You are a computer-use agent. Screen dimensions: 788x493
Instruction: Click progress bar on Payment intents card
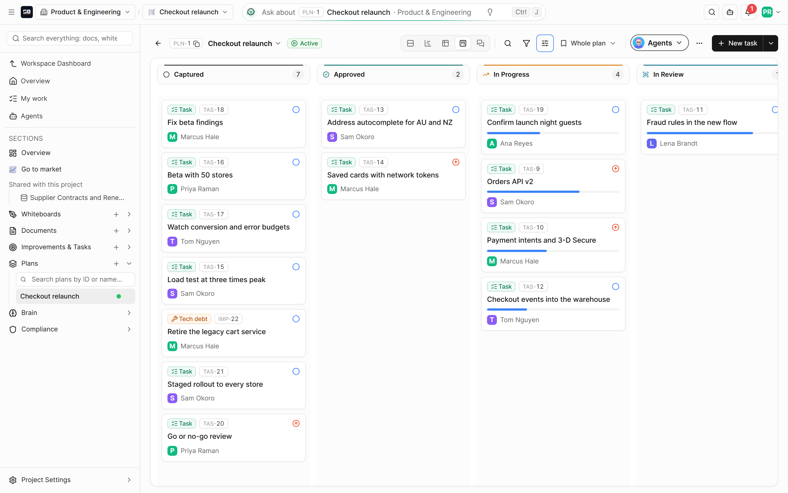coord(553,251)
